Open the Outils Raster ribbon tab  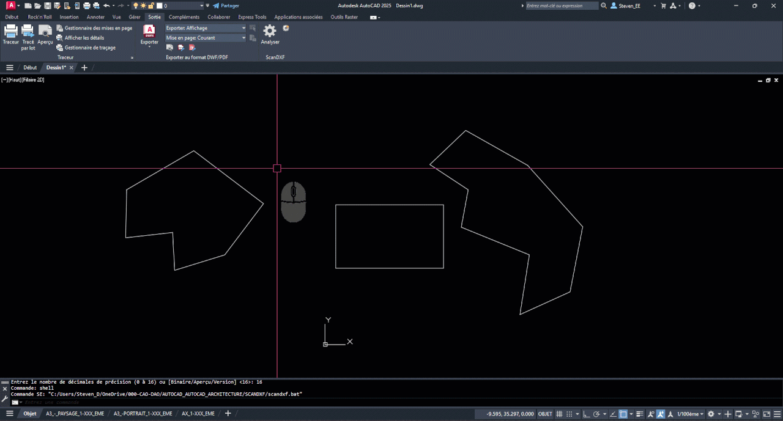[344, 17]
